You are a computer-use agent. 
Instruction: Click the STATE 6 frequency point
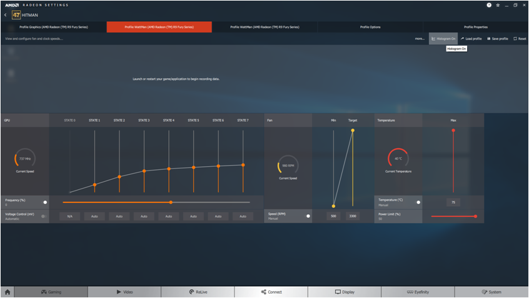(218, 166)
